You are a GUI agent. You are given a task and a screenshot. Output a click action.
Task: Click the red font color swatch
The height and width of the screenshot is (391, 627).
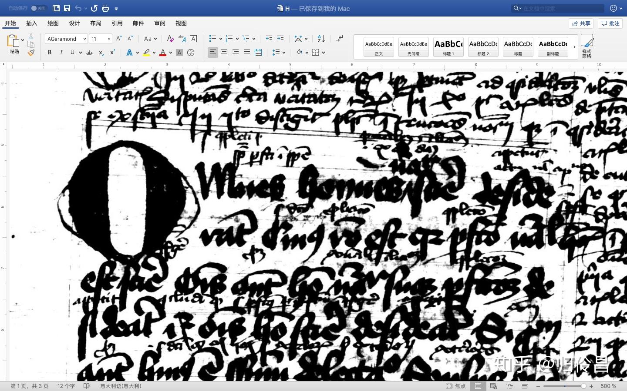163,53
